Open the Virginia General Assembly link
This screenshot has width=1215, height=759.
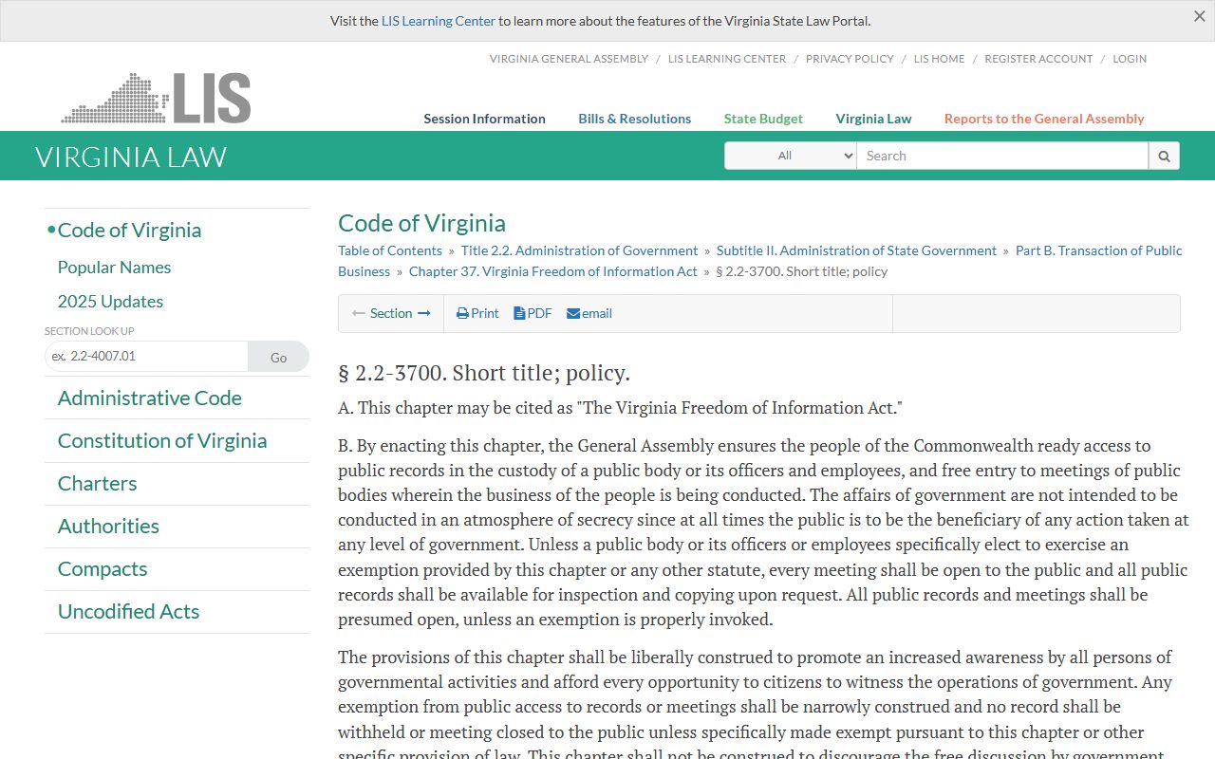(x=569, y=59)
